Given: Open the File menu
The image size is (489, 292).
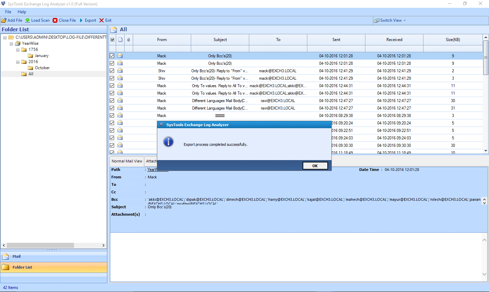Looking at the screenshot, I should click(x=8, y=12).
